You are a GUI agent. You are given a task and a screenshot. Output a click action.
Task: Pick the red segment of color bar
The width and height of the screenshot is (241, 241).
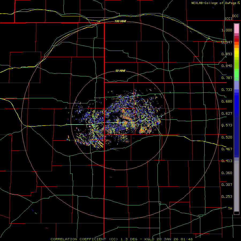coord(236,40)
